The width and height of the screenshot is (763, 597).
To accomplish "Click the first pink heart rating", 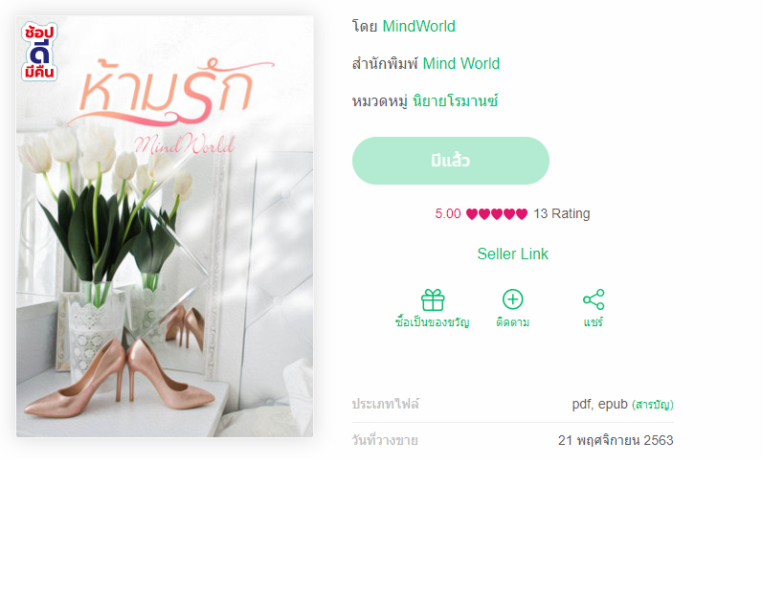I will (472, 214).
